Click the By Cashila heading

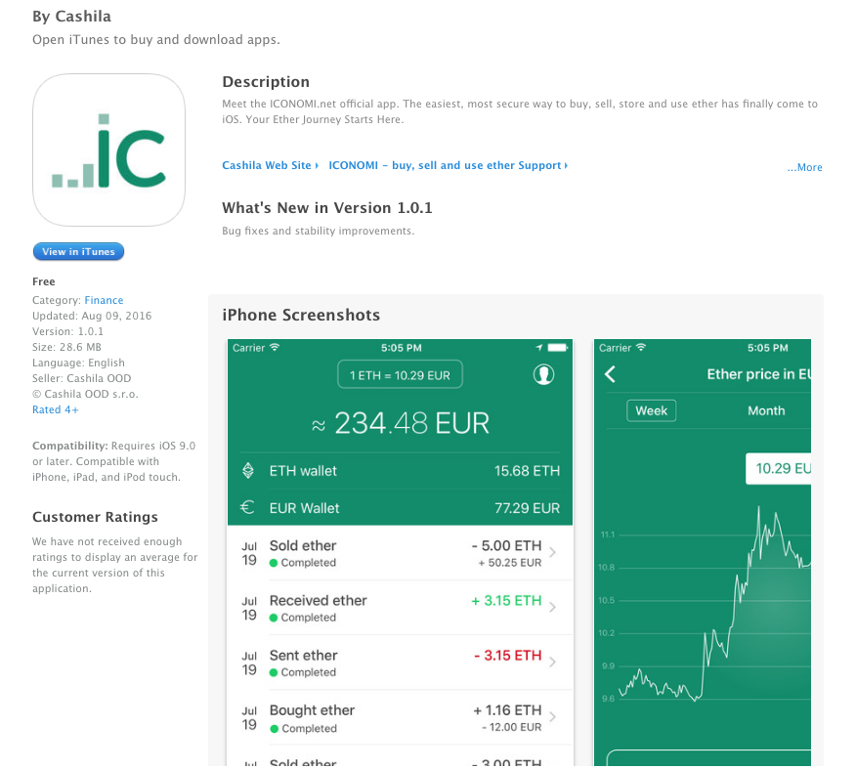coord(71,17)
